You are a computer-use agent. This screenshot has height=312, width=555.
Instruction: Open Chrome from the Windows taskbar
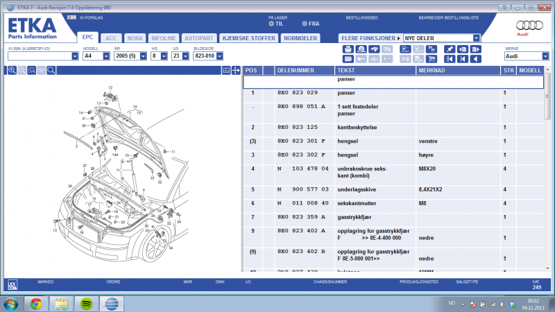coord(35,303)
